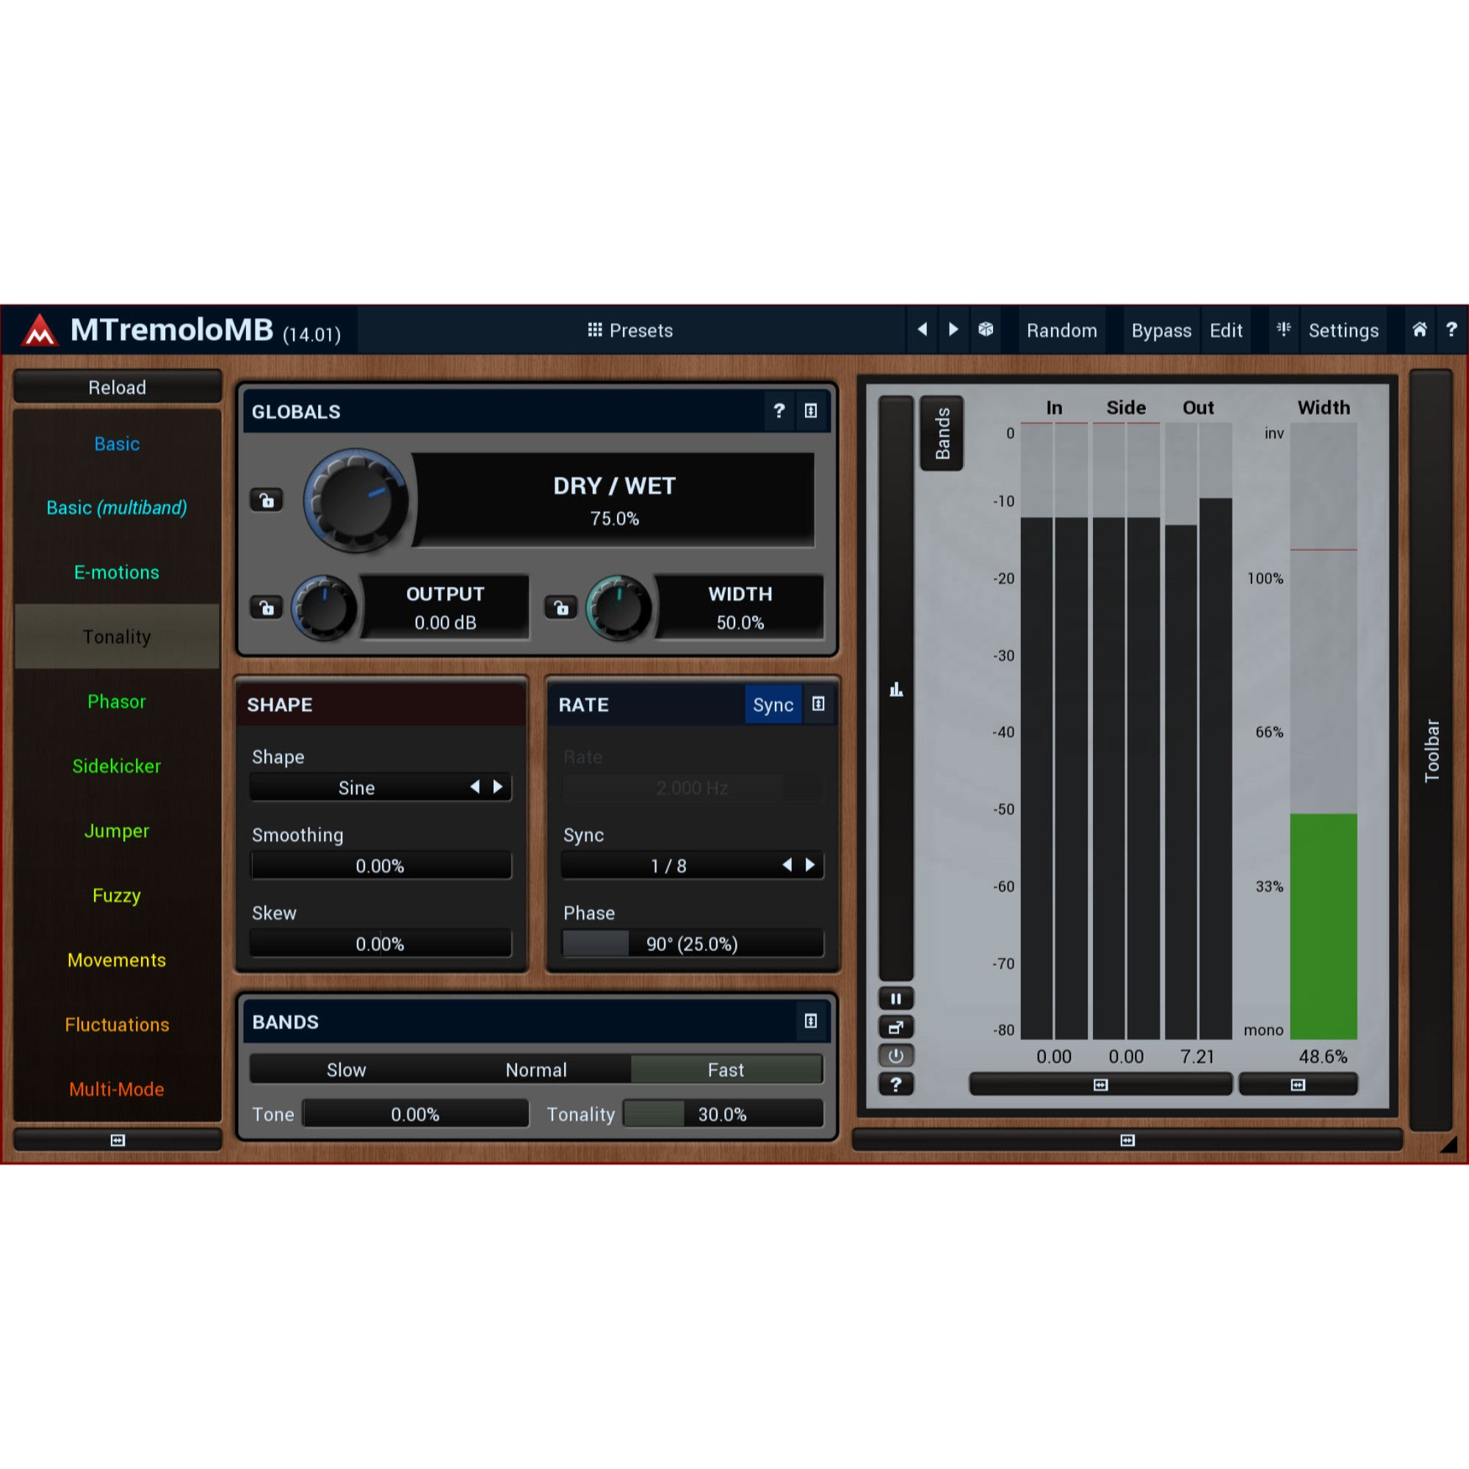Click the Bands panel presets icon
The width and height of the screenshot is (1469, 1469).
(x=812, y=1021)
